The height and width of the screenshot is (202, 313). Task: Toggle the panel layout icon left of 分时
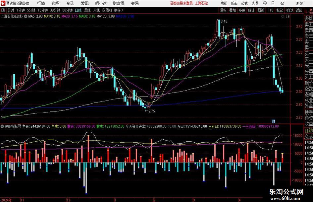pos(3,10)
